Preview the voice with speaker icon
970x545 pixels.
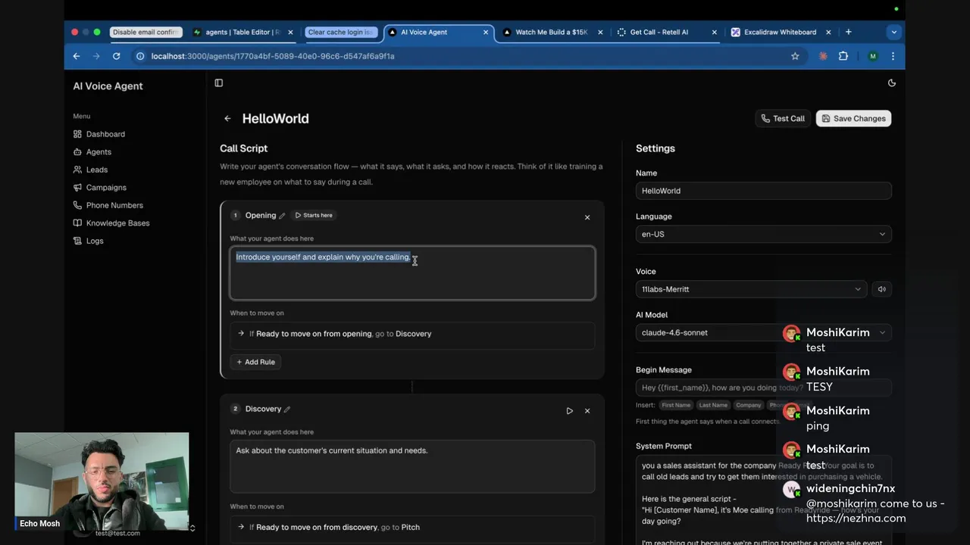coord(882,289)
